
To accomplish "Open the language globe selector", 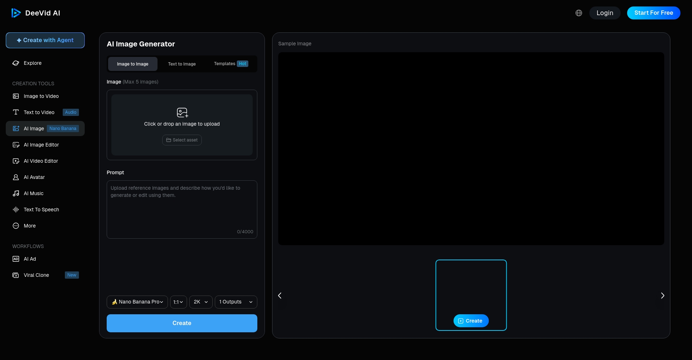I will (579, 13).
